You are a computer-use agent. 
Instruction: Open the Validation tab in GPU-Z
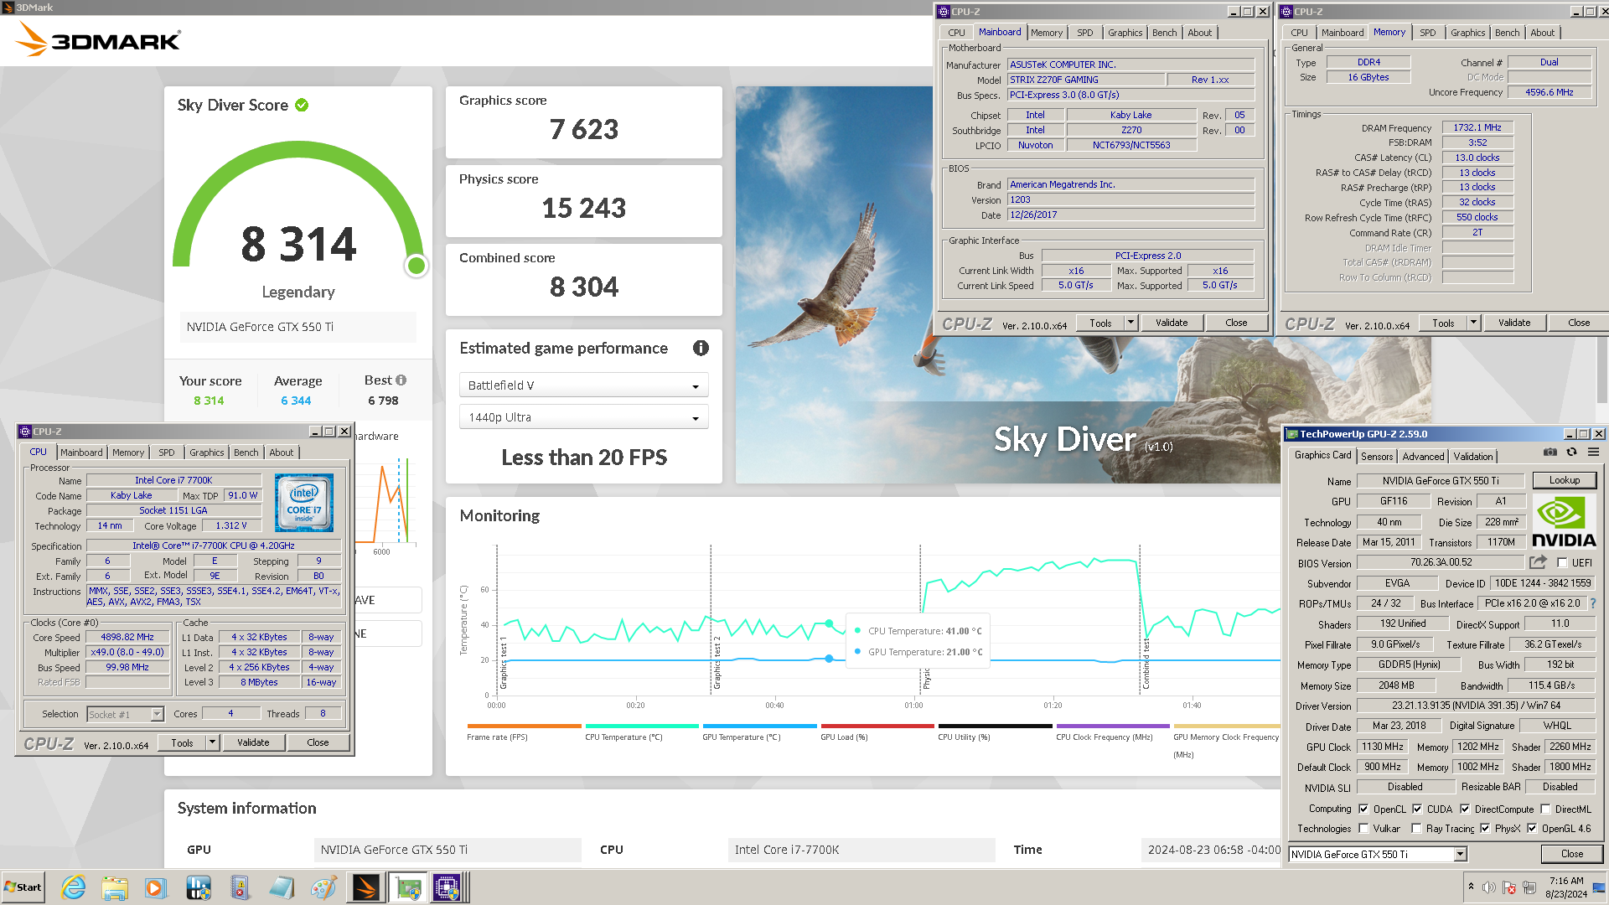[x=1473, y=456]
